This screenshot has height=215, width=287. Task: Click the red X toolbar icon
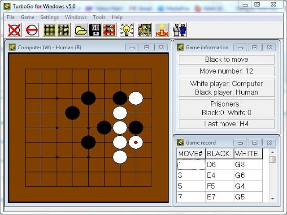(14, 30)
